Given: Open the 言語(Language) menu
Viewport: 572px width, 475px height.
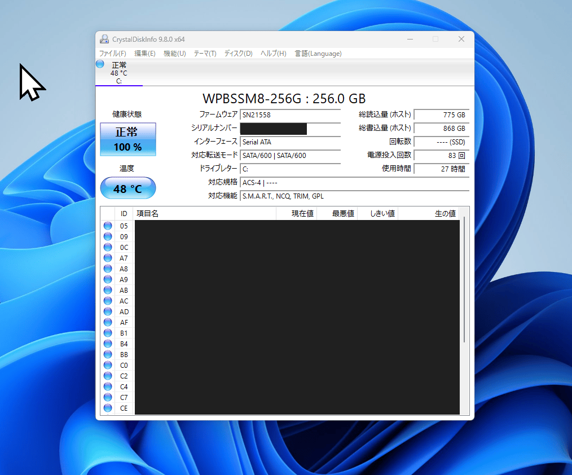Looking at the screenshot, I should (x=318, y=54).
